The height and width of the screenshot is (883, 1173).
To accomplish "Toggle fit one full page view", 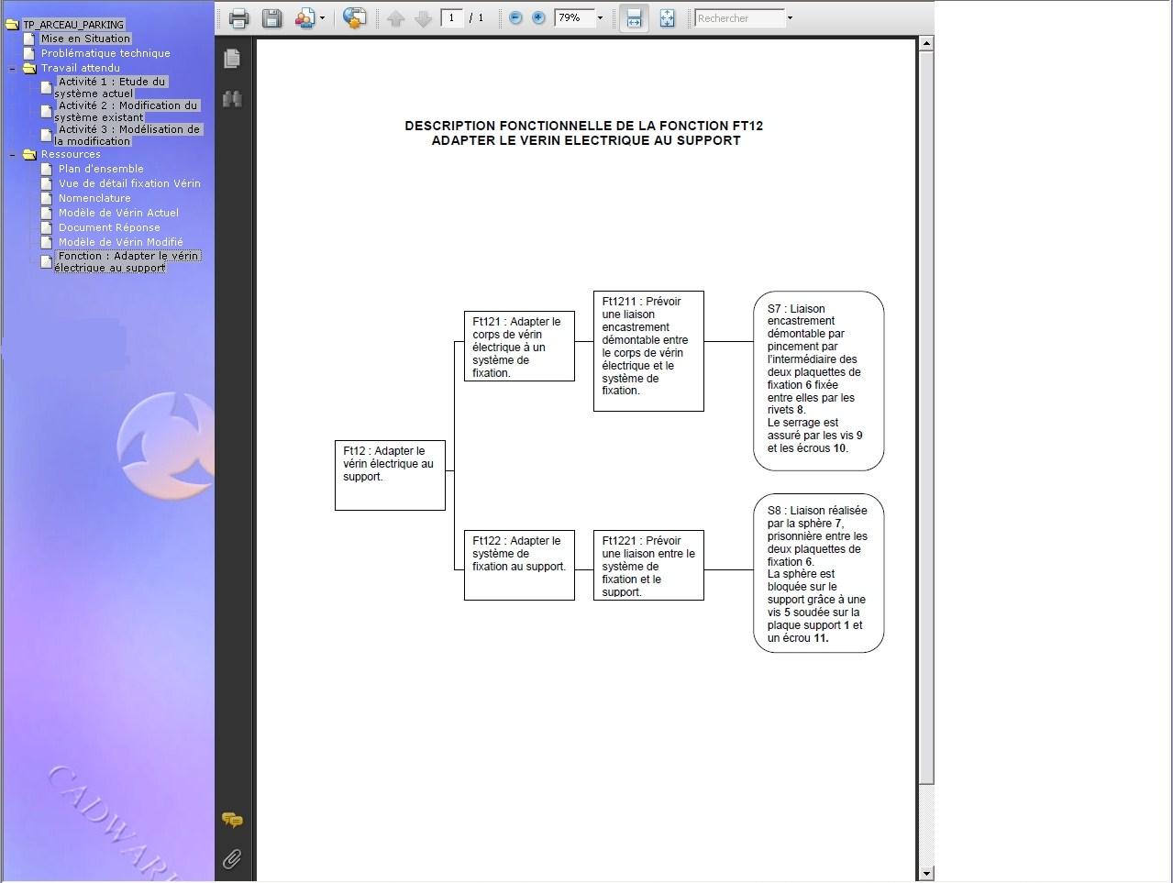I will pyautogui.click(x=667, y=18).
